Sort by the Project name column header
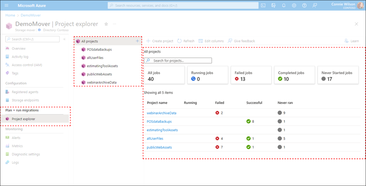This screenshot has height=186, width=366. coord(157,103)
